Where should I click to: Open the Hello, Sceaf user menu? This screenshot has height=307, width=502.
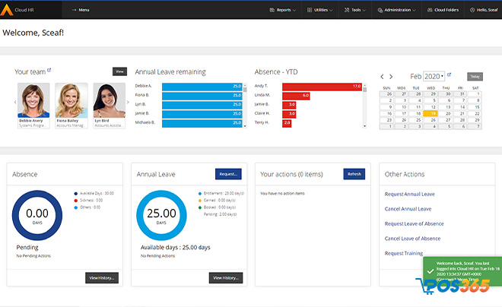tap(484, 10)
